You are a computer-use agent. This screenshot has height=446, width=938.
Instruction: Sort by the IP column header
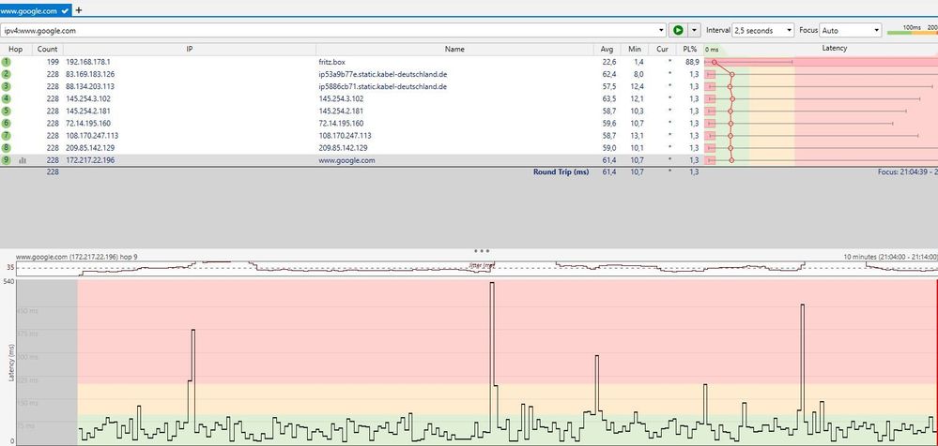click(x=189, y=49)
